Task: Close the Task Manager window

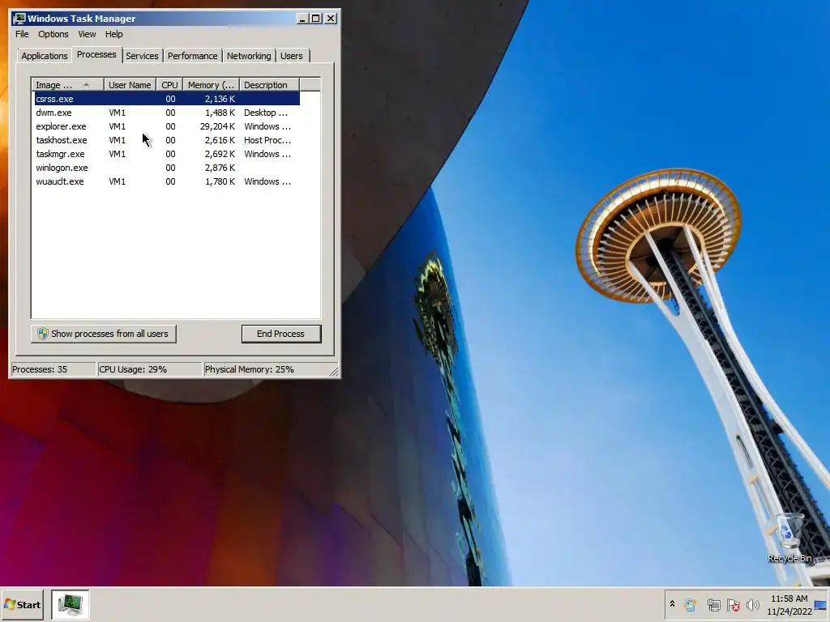Action: [x=331, y=19]
